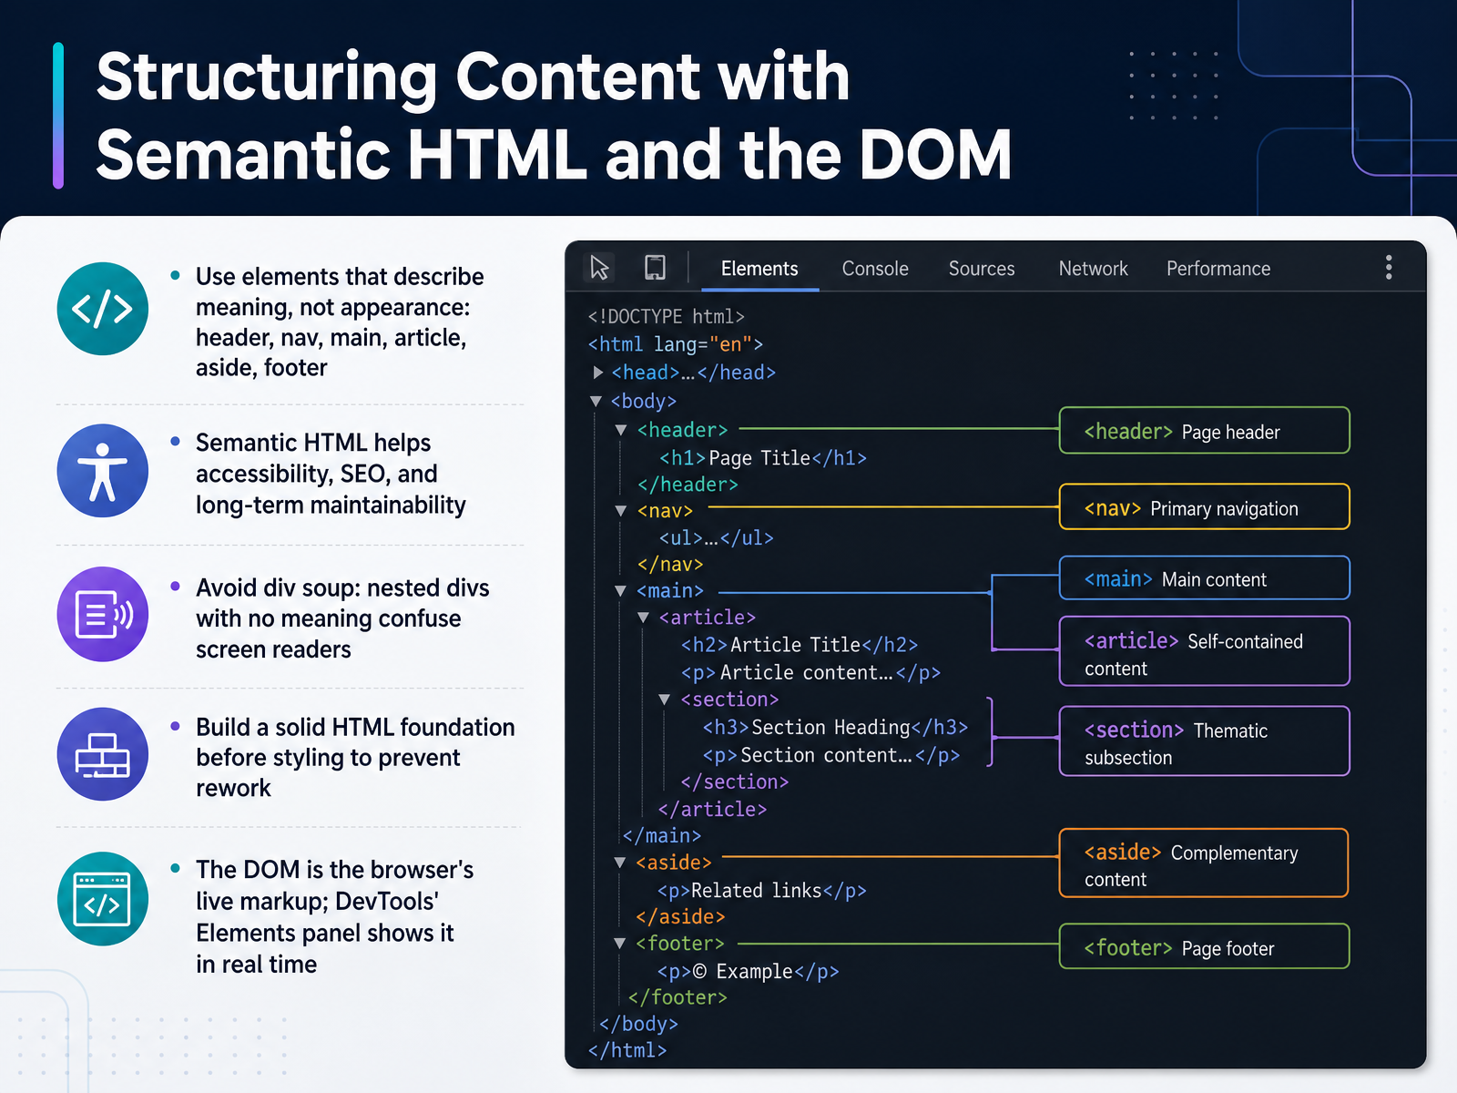Click the main Main content callout
Screen dimensions: 1457x1093
pyautogui.click(x=1204, y=577)
